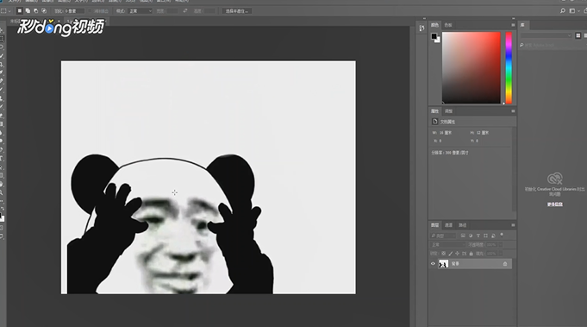This screenshot has height=327, width=587.
Task: Open the layer blend mode dropdown
Action: click(447, 244)
